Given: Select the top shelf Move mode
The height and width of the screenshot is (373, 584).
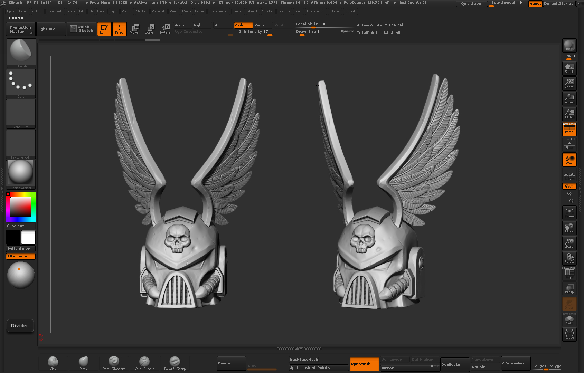Looking at the screenshot, I should point(134,29).
